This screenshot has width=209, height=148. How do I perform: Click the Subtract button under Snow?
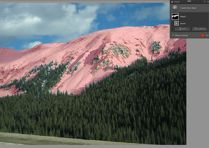point(200,29)
